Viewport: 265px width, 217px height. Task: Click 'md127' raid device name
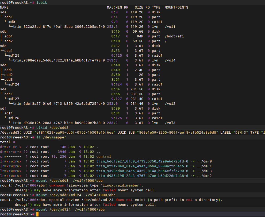point(14,99)
